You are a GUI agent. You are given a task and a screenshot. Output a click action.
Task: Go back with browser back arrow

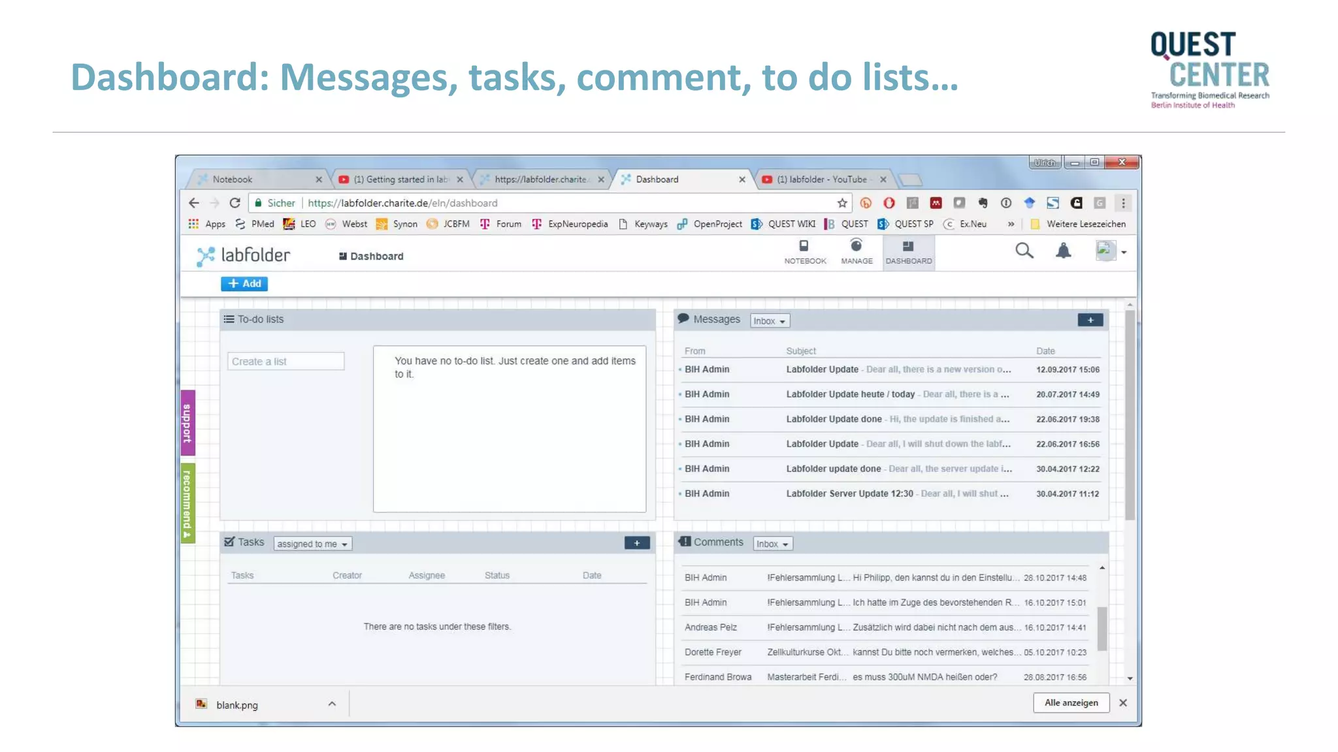coord(193,203)
